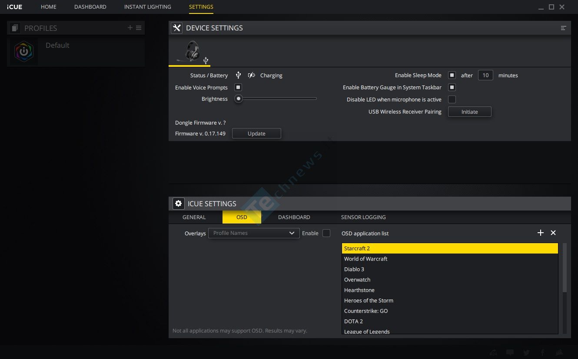Open the Sensor Logging tab
The image size is (578, 359).
[363, 217]
